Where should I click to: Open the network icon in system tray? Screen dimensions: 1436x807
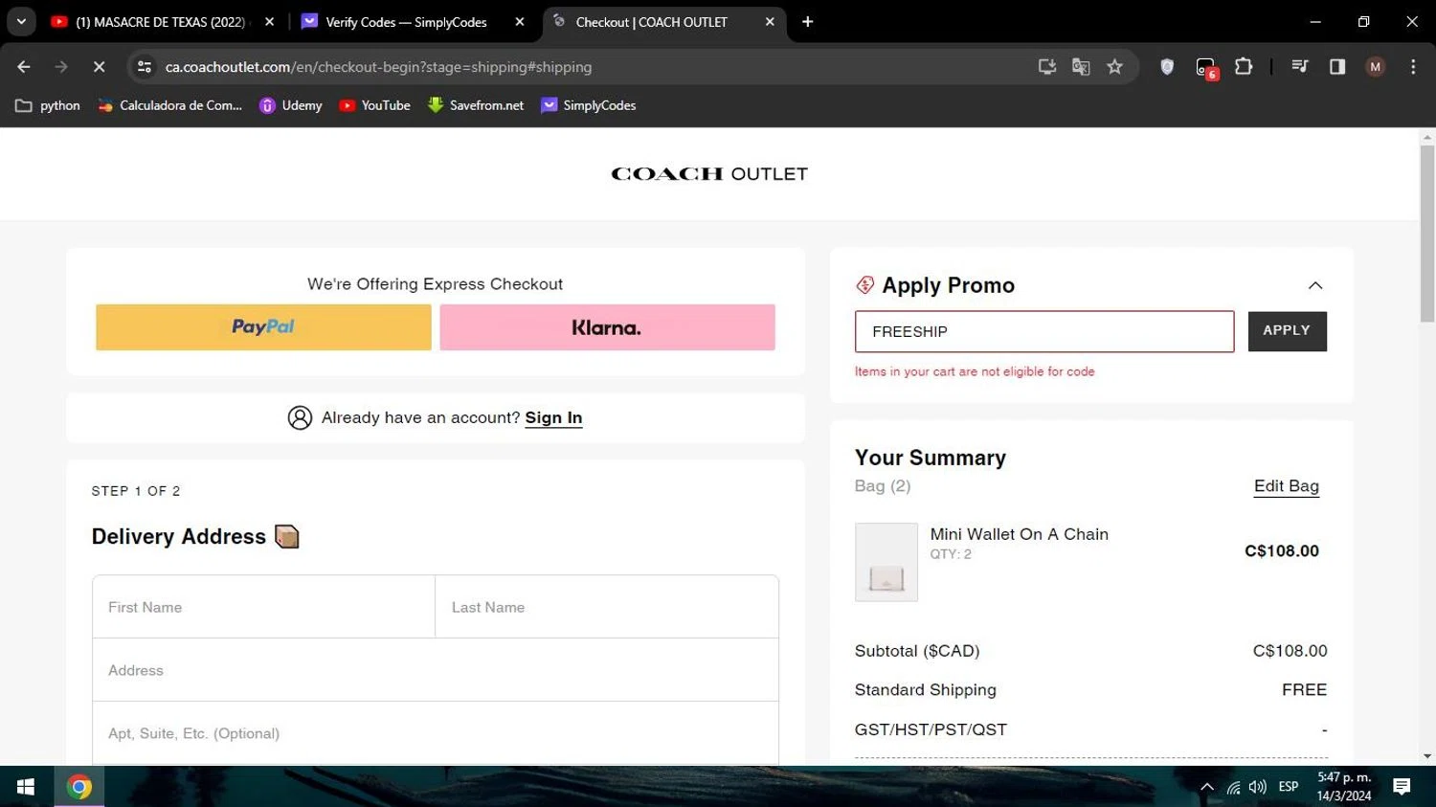click(x=1233, y=787)
